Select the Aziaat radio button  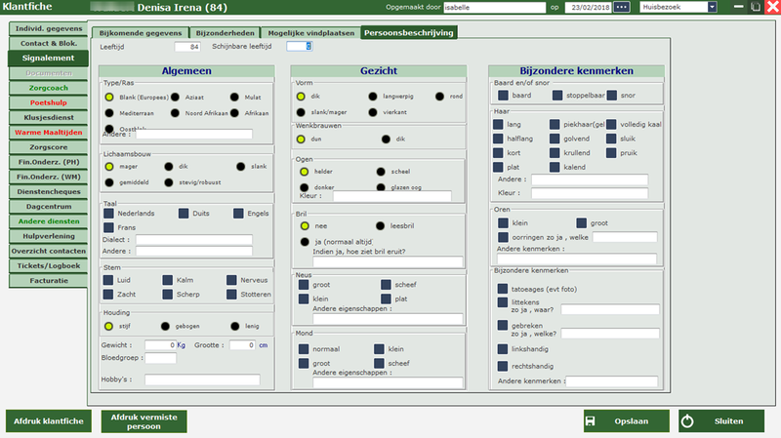coord(175,97)
